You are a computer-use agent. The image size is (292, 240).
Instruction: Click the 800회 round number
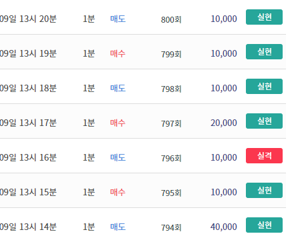point(171,19)
